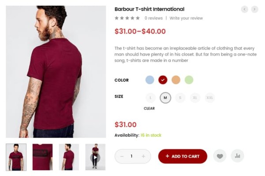This screenshot has width=265, height=176.
Task: Clear the selected size option
Action: coord(149,108)
